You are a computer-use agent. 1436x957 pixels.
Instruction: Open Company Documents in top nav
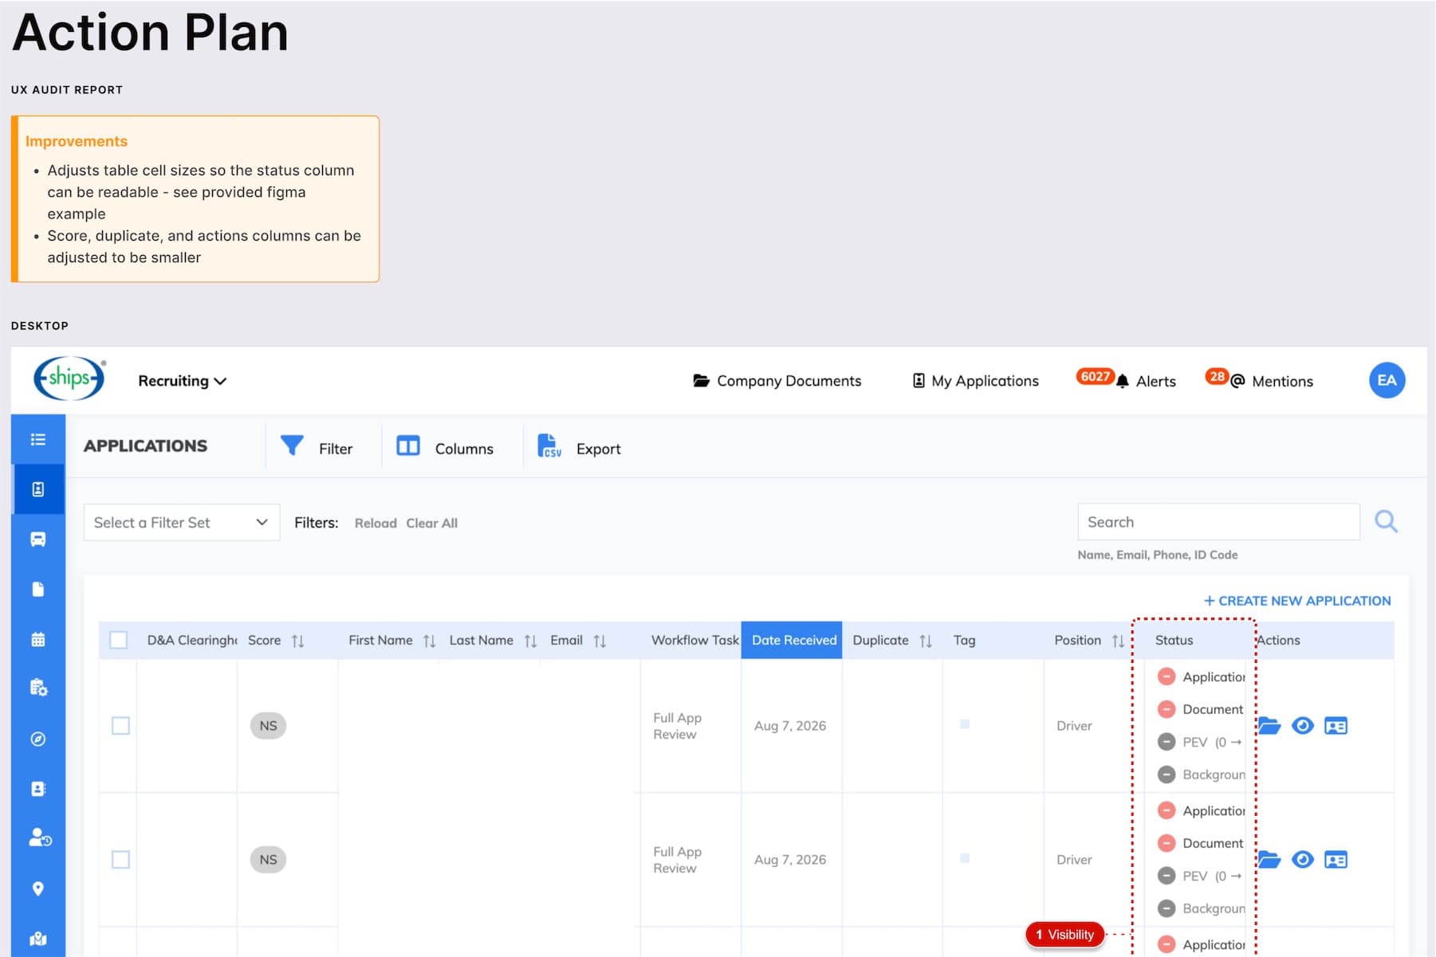click(777, 381)
